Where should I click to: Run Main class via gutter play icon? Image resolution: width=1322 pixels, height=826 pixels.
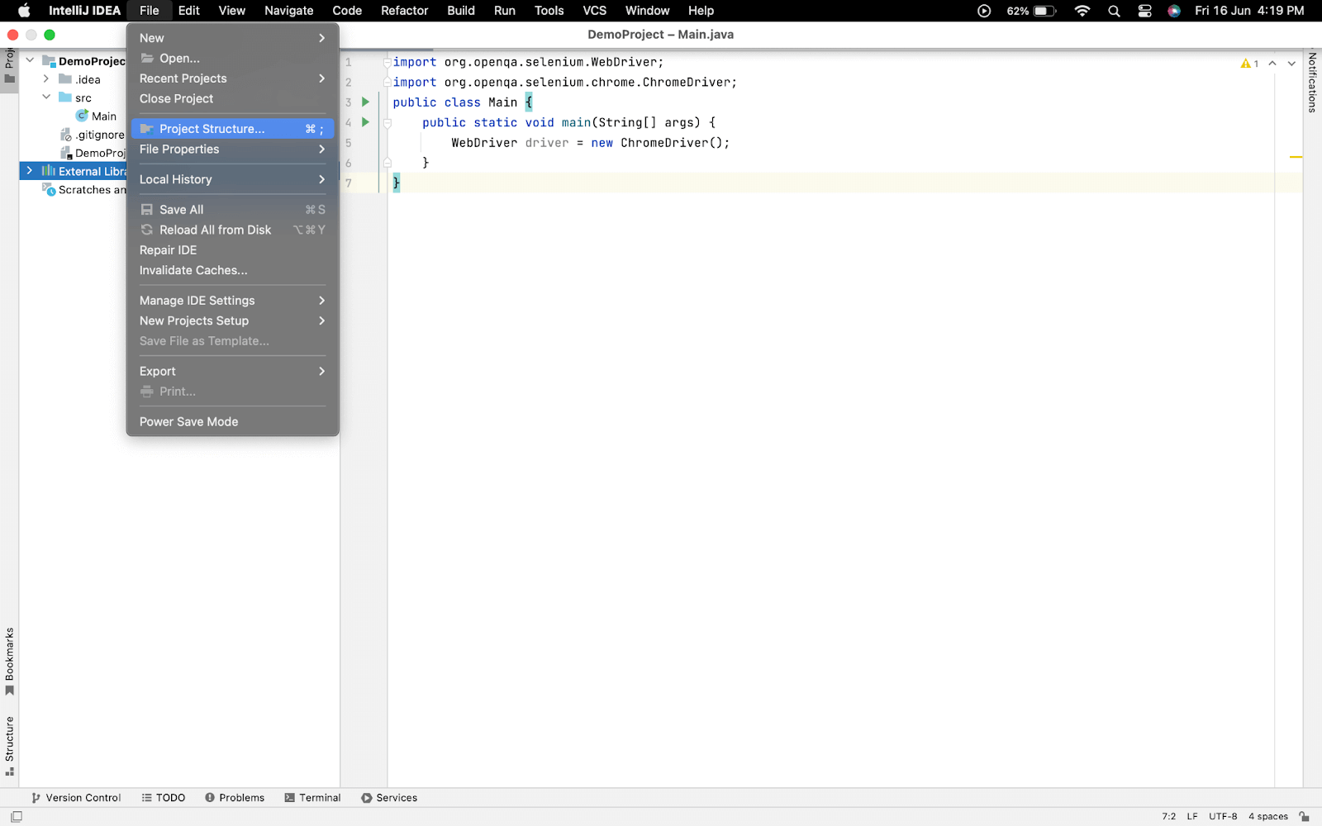click(364, 102)
